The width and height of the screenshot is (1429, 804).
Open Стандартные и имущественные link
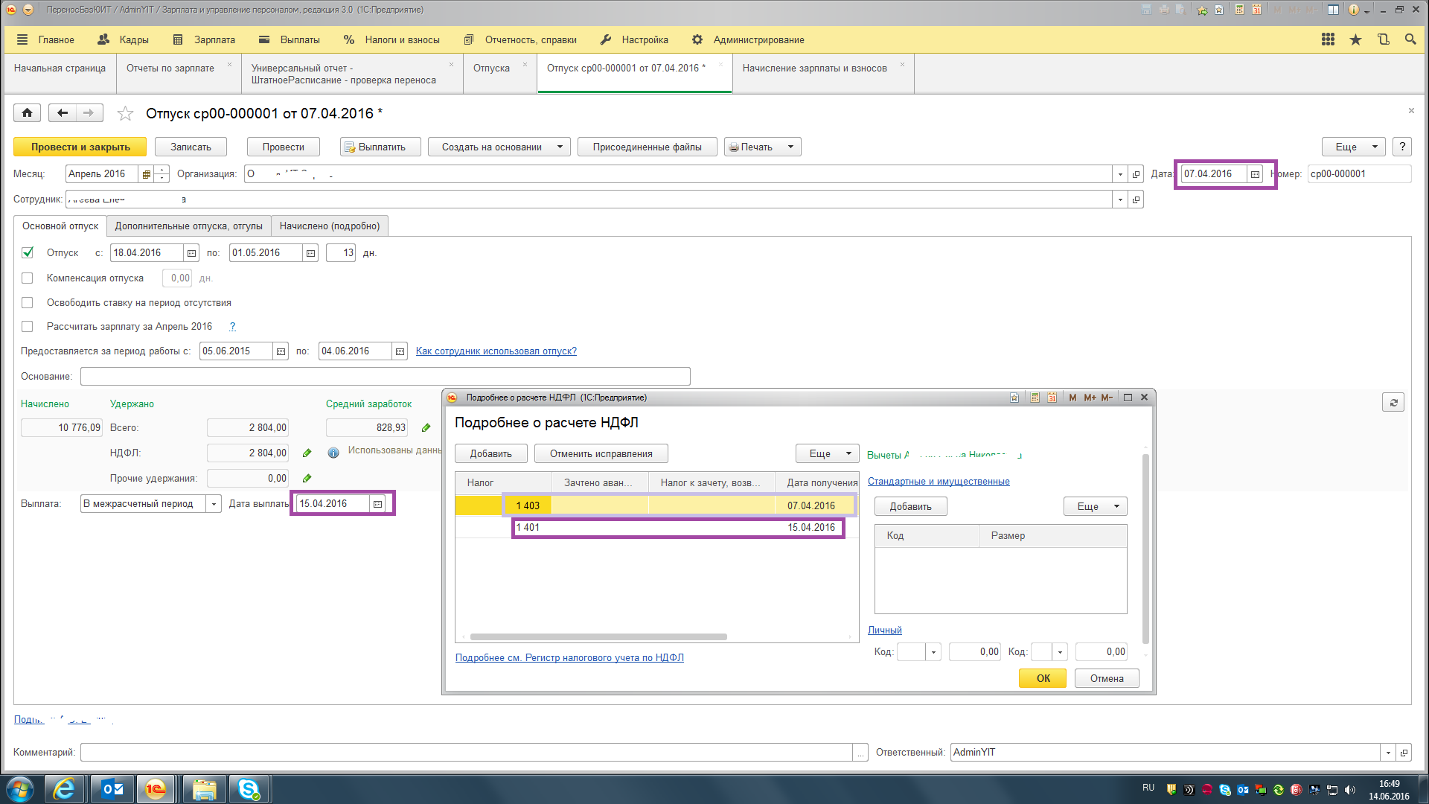tap(939, 482)
